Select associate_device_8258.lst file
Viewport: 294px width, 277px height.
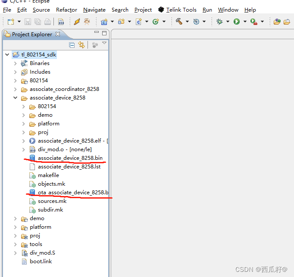point(65,167)
